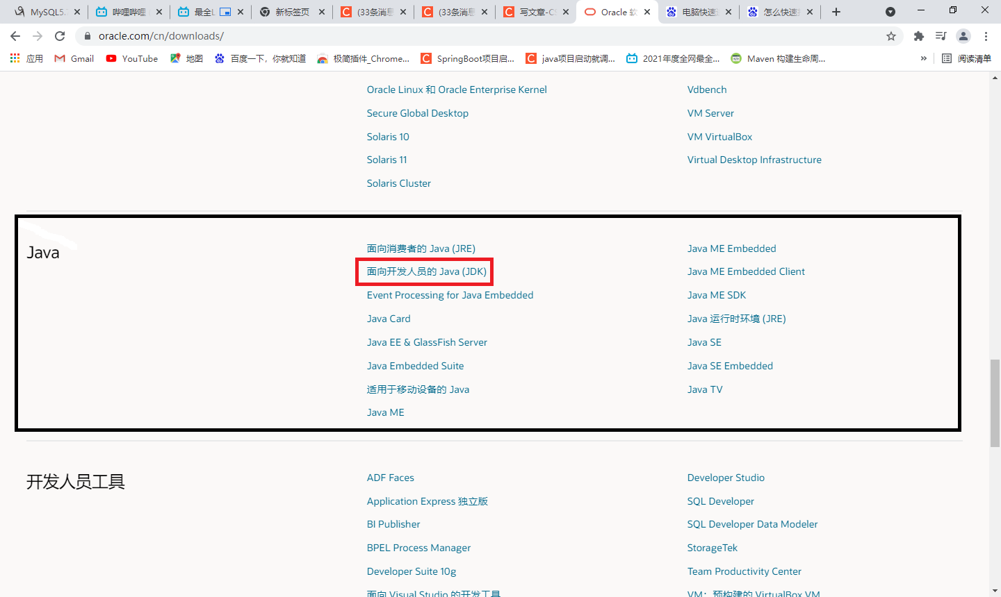This screenshot has height=597, width=1001.
Task: Click the Chrome profile avatar
Action: tap(963, 36)
